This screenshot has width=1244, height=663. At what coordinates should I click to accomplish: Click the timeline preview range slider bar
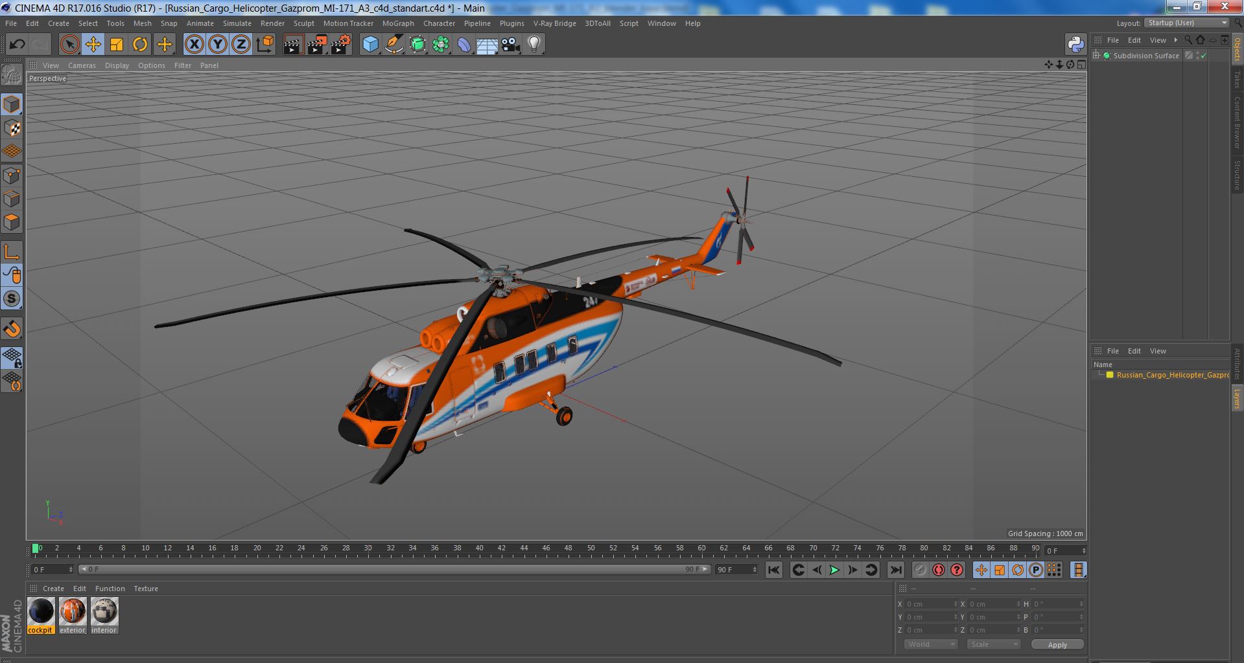click(x=394, y=570)
